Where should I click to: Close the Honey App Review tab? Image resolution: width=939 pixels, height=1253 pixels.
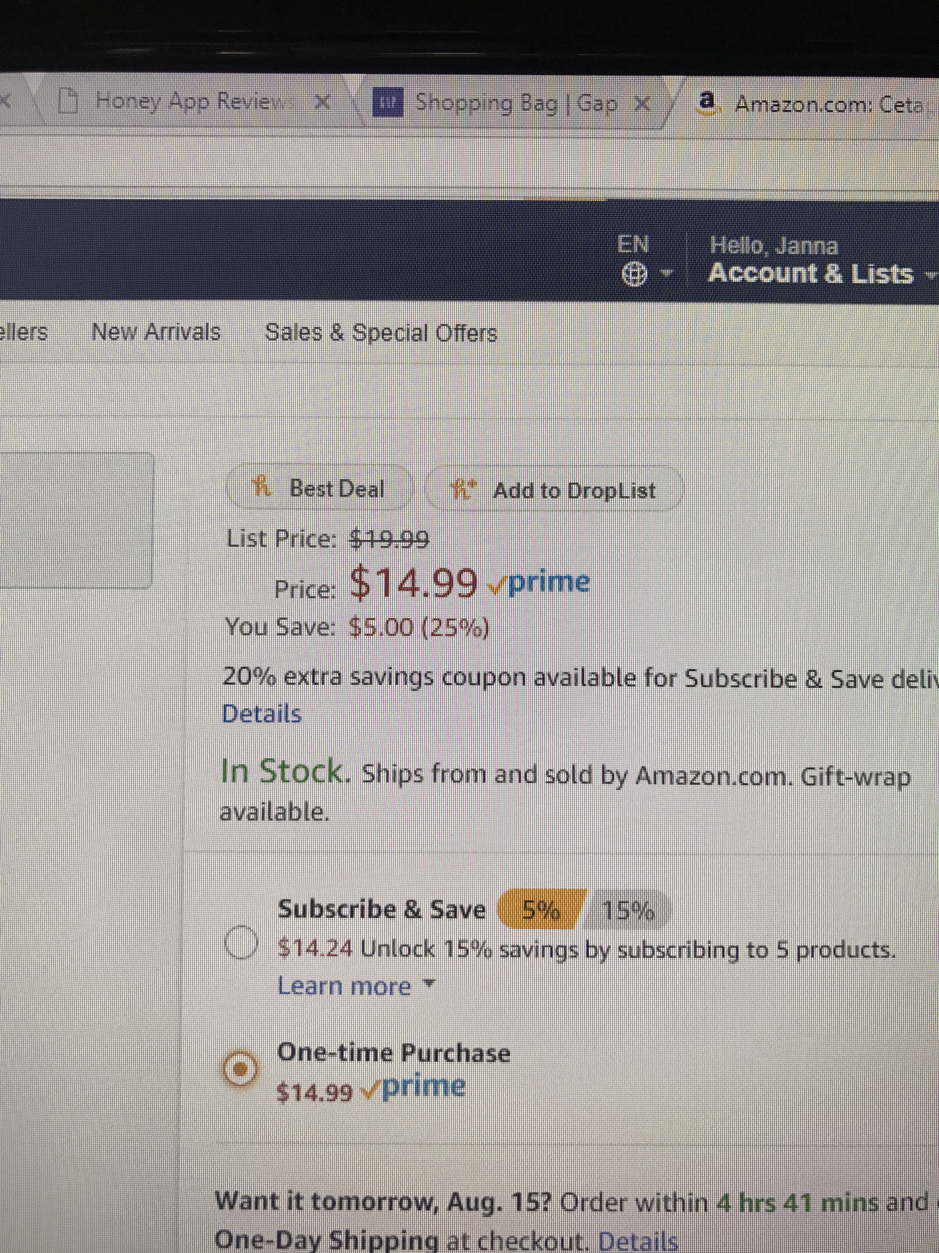[x=323, y=102]
